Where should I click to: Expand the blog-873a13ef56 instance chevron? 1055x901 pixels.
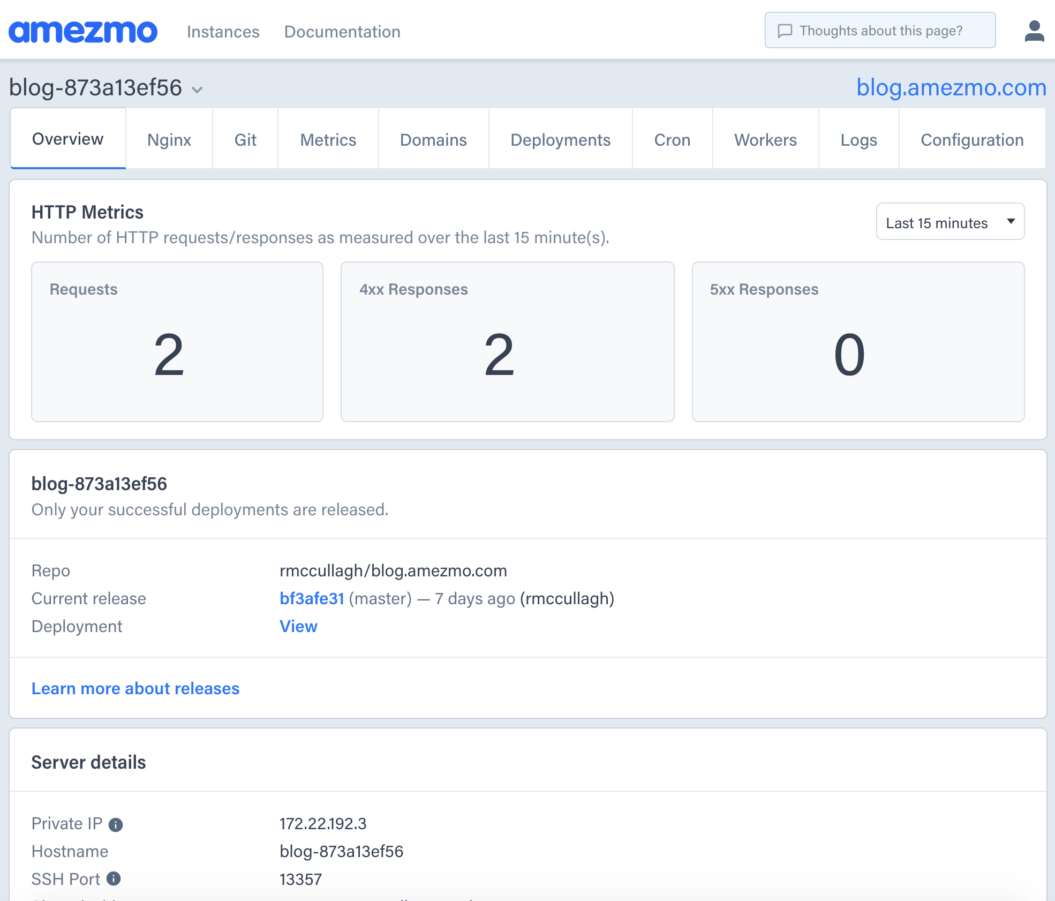[x=197, y=89]
